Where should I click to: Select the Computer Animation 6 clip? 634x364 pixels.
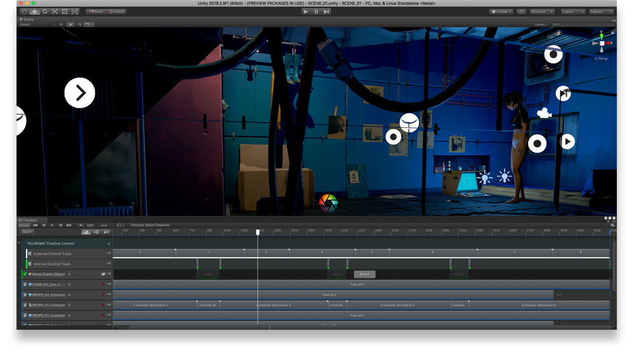tap(538, 305)
